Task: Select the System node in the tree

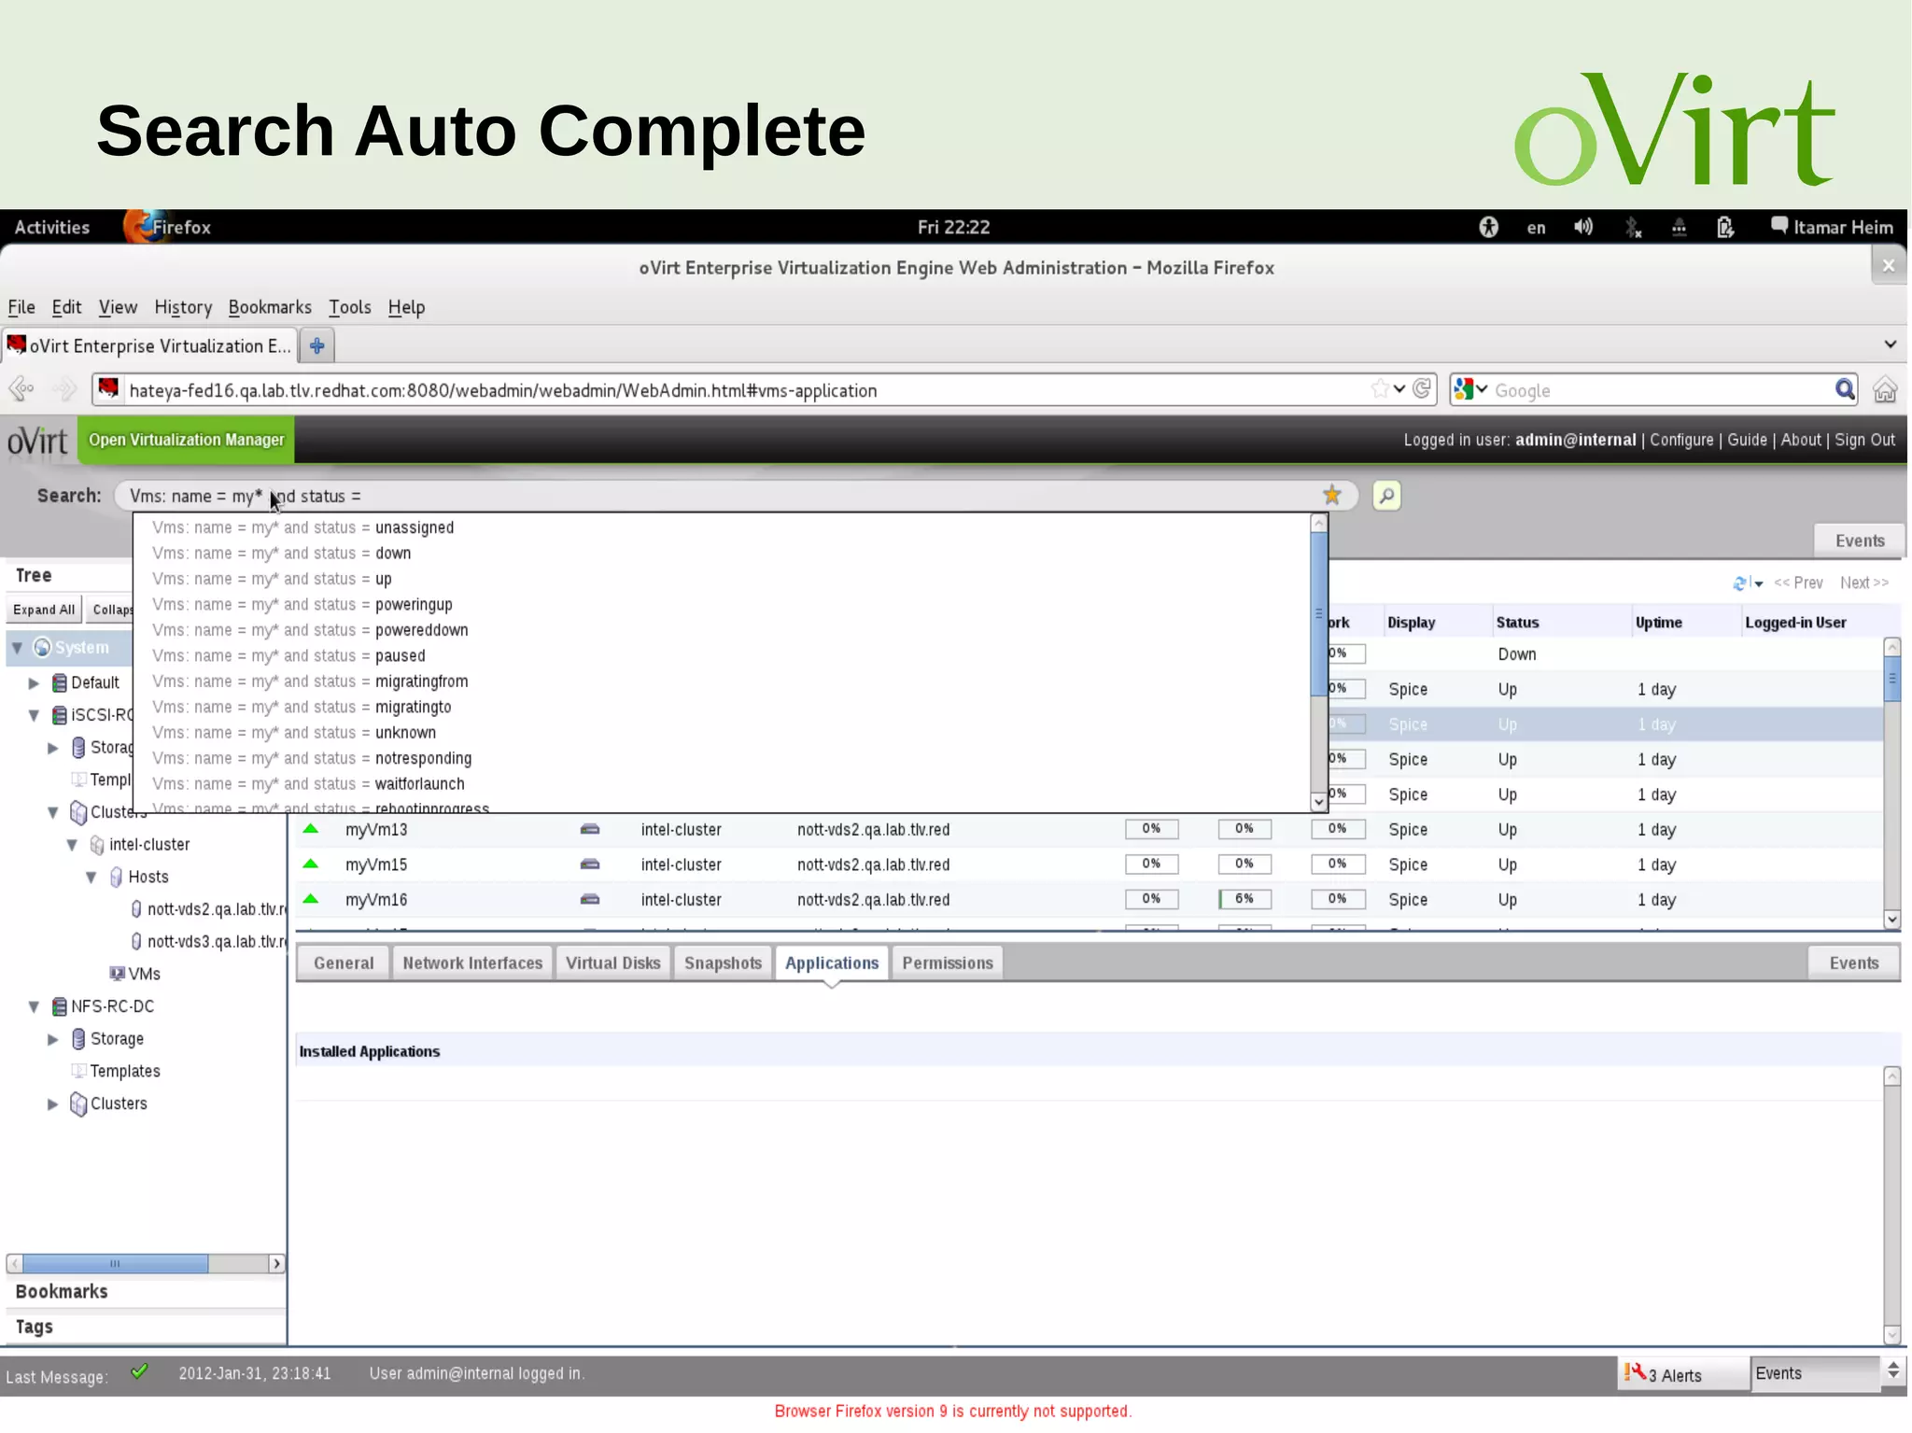Action: click(81, 647)
